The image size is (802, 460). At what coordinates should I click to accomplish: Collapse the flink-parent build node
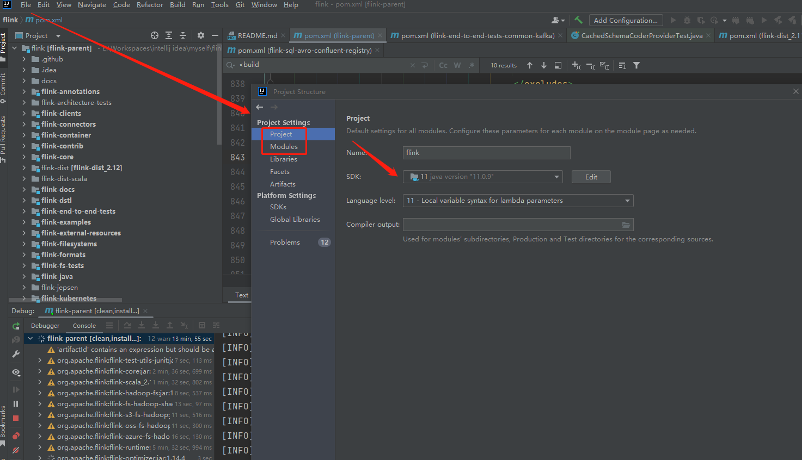[30, 339]
